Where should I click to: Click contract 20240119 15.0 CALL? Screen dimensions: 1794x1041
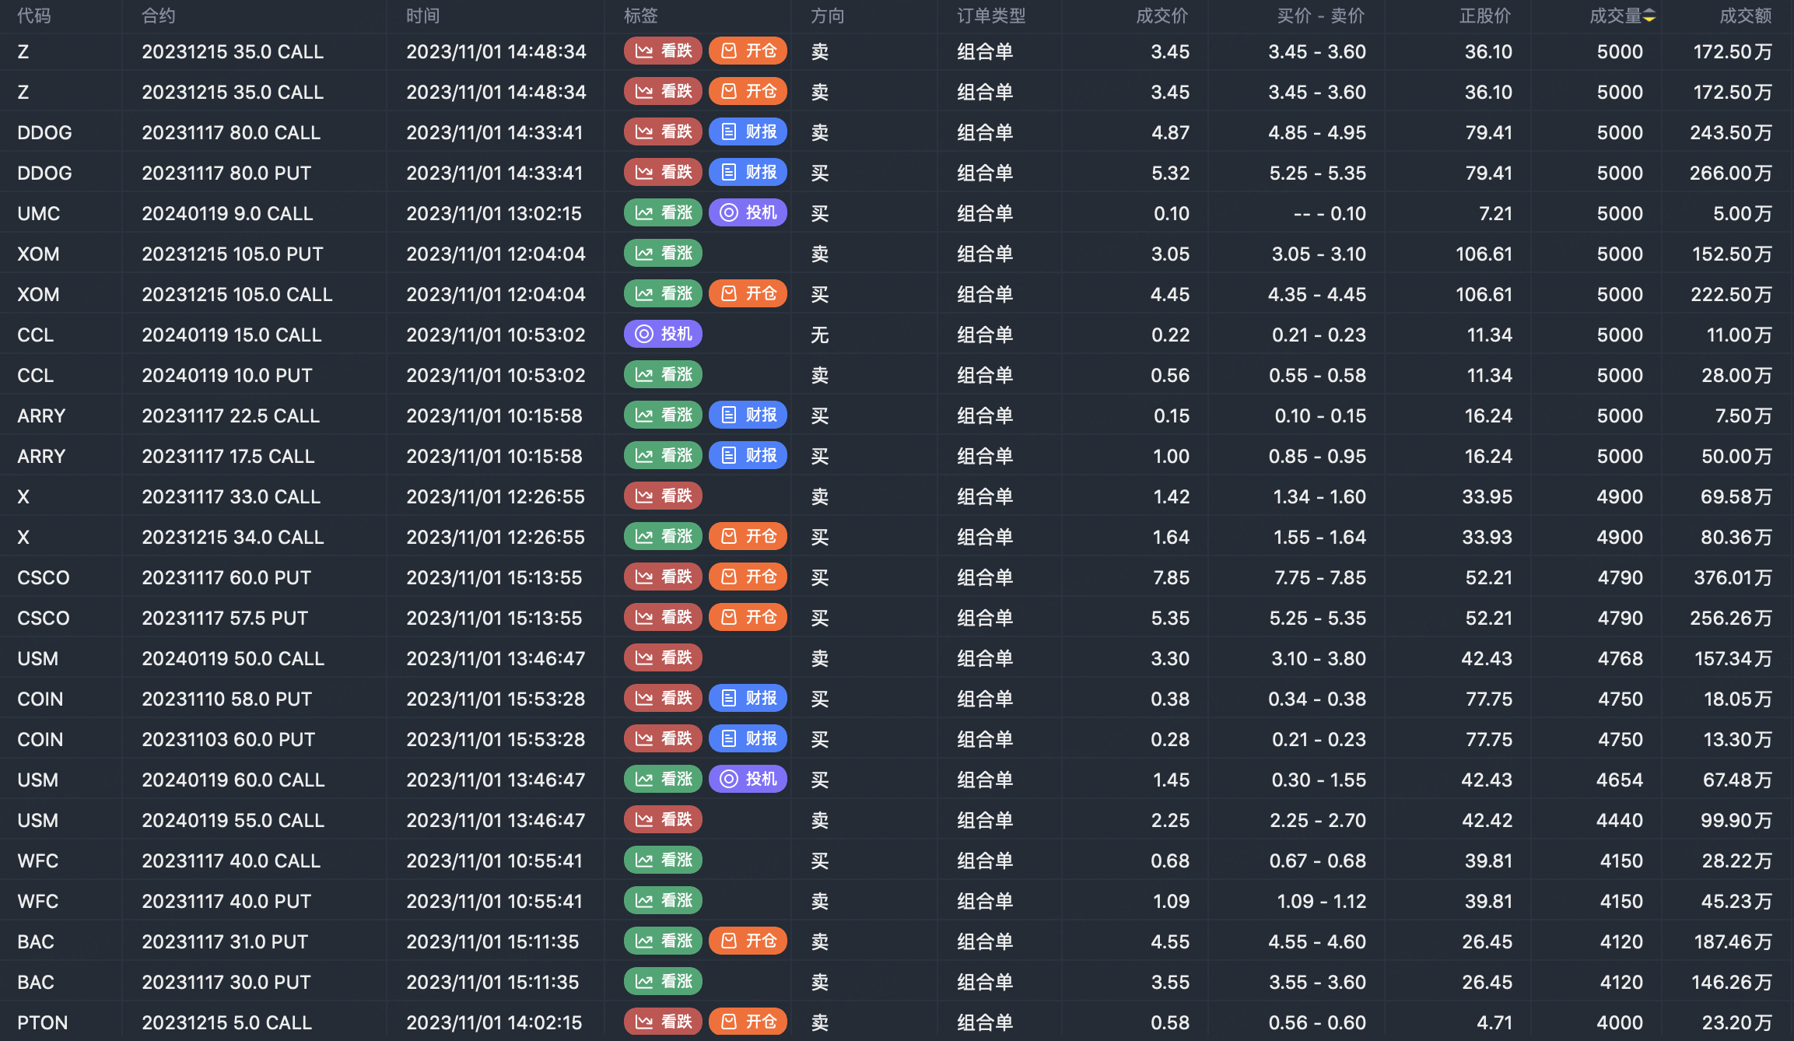(x=232, y=335)
